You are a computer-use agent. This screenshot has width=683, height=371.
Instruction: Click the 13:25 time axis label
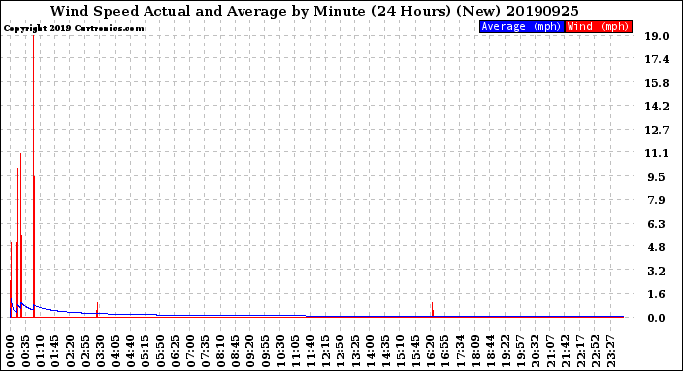[x=355, y=351]
